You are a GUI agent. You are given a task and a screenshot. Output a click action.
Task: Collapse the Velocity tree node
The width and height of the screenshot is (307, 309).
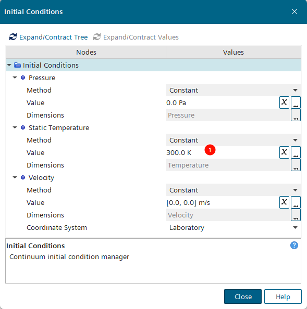15,177
